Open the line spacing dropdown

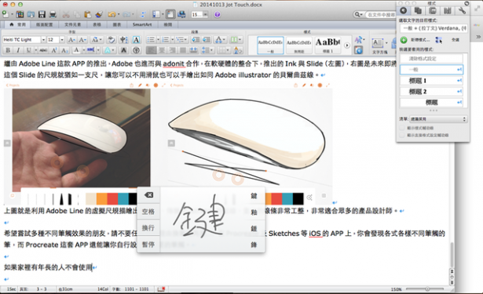[207, 50]
